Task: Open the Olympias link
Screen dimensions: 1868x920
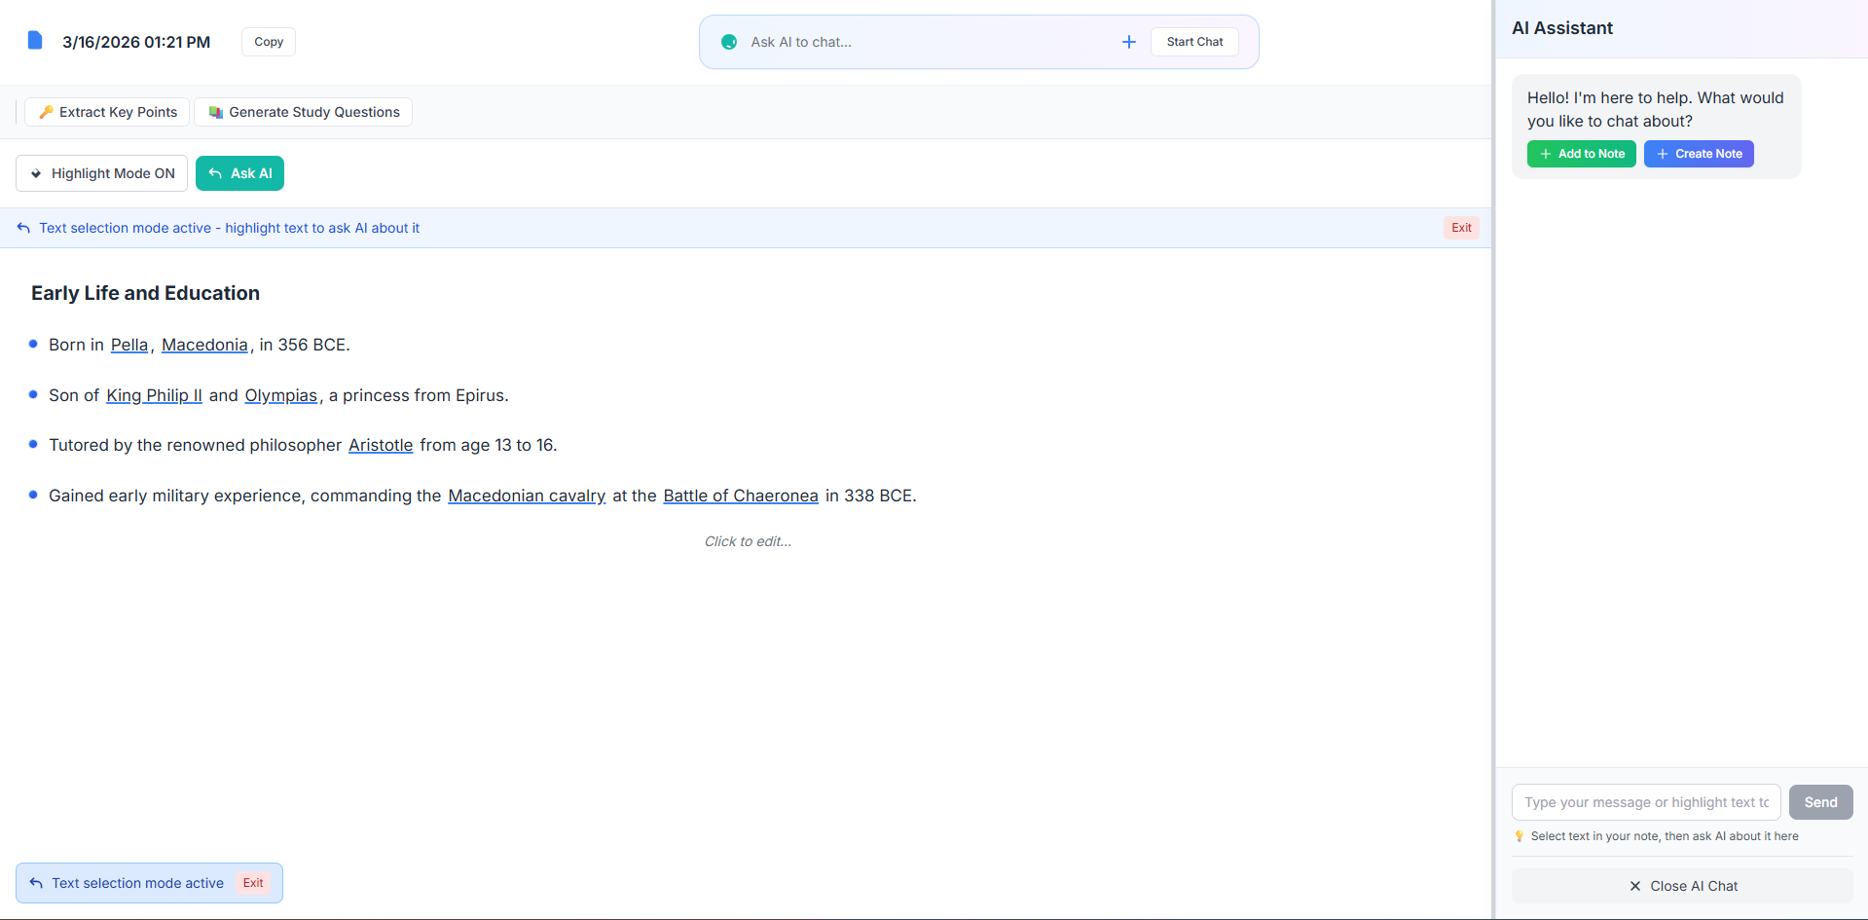Action: coord(280,395)
